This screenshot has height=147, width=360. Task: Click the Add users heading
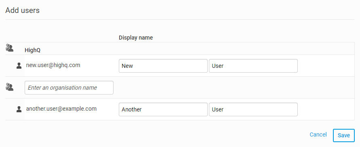pyautogui.click(x=23, y=10)
